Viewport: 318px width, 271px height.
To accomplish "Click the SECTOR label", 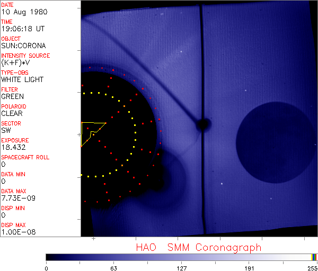I will coord(11,123).
